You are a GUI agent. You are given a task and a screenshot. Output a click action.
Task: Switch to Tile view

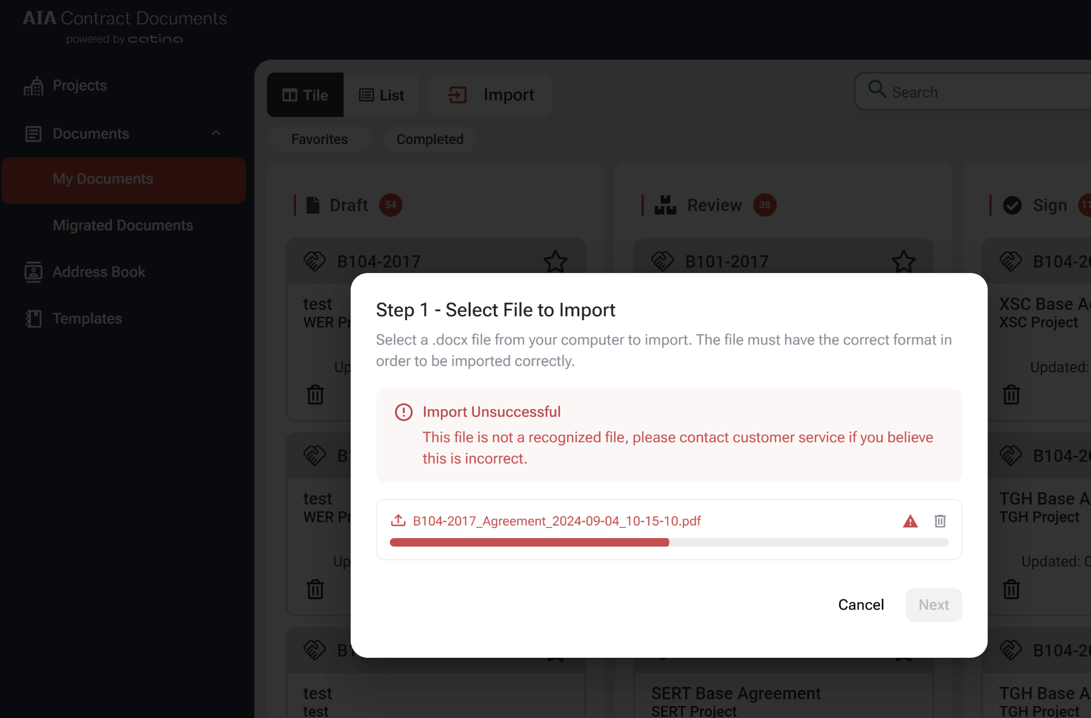pyautogui.click(x=305, y=95)
